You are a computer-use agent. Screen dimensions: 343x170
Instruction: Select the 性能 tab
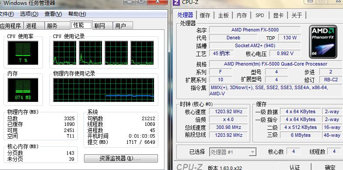pyautogui.click(x=81, y=25)
